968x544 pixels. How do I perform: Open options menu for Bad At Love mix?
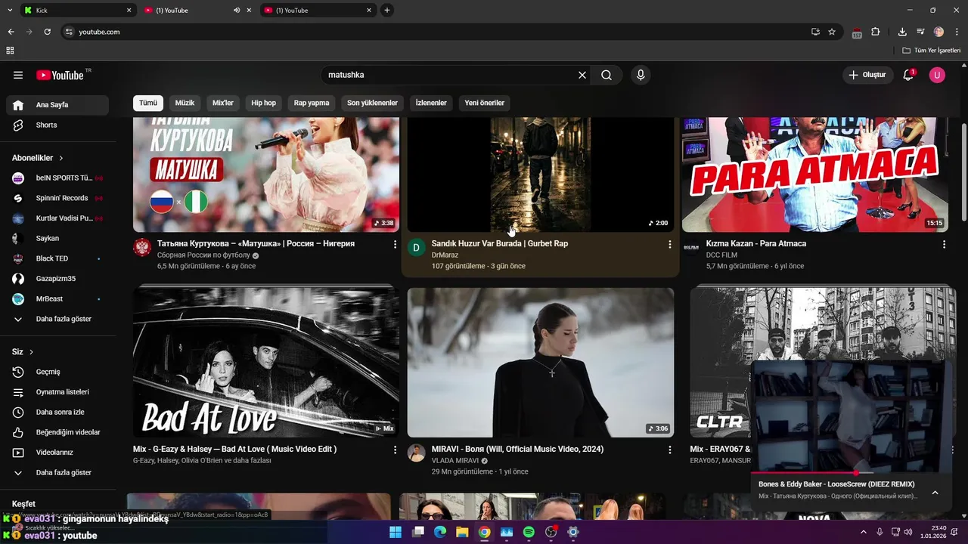point(395,450)
